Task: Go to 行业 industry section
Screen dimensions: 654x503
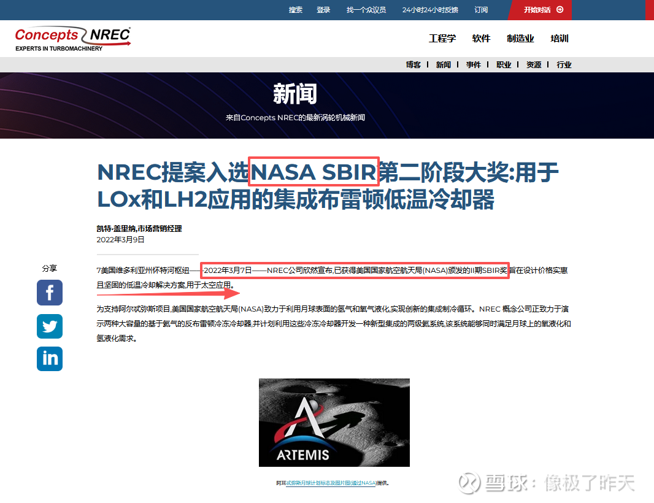Action: click(564, 64)
